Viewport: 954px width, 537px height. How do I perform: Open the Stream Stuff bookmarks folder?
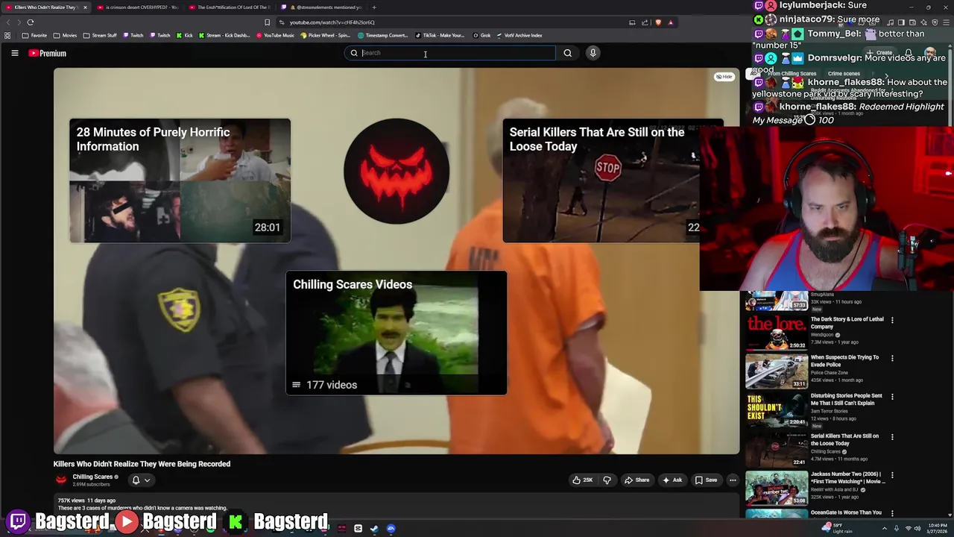pos(100,35)
